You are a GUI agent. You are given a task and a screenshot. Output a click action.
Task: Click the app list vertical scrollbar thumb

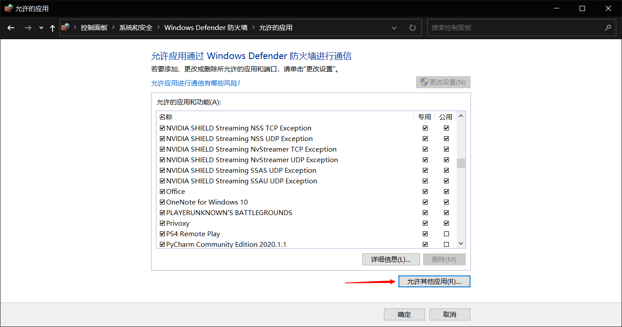[461, 163]
